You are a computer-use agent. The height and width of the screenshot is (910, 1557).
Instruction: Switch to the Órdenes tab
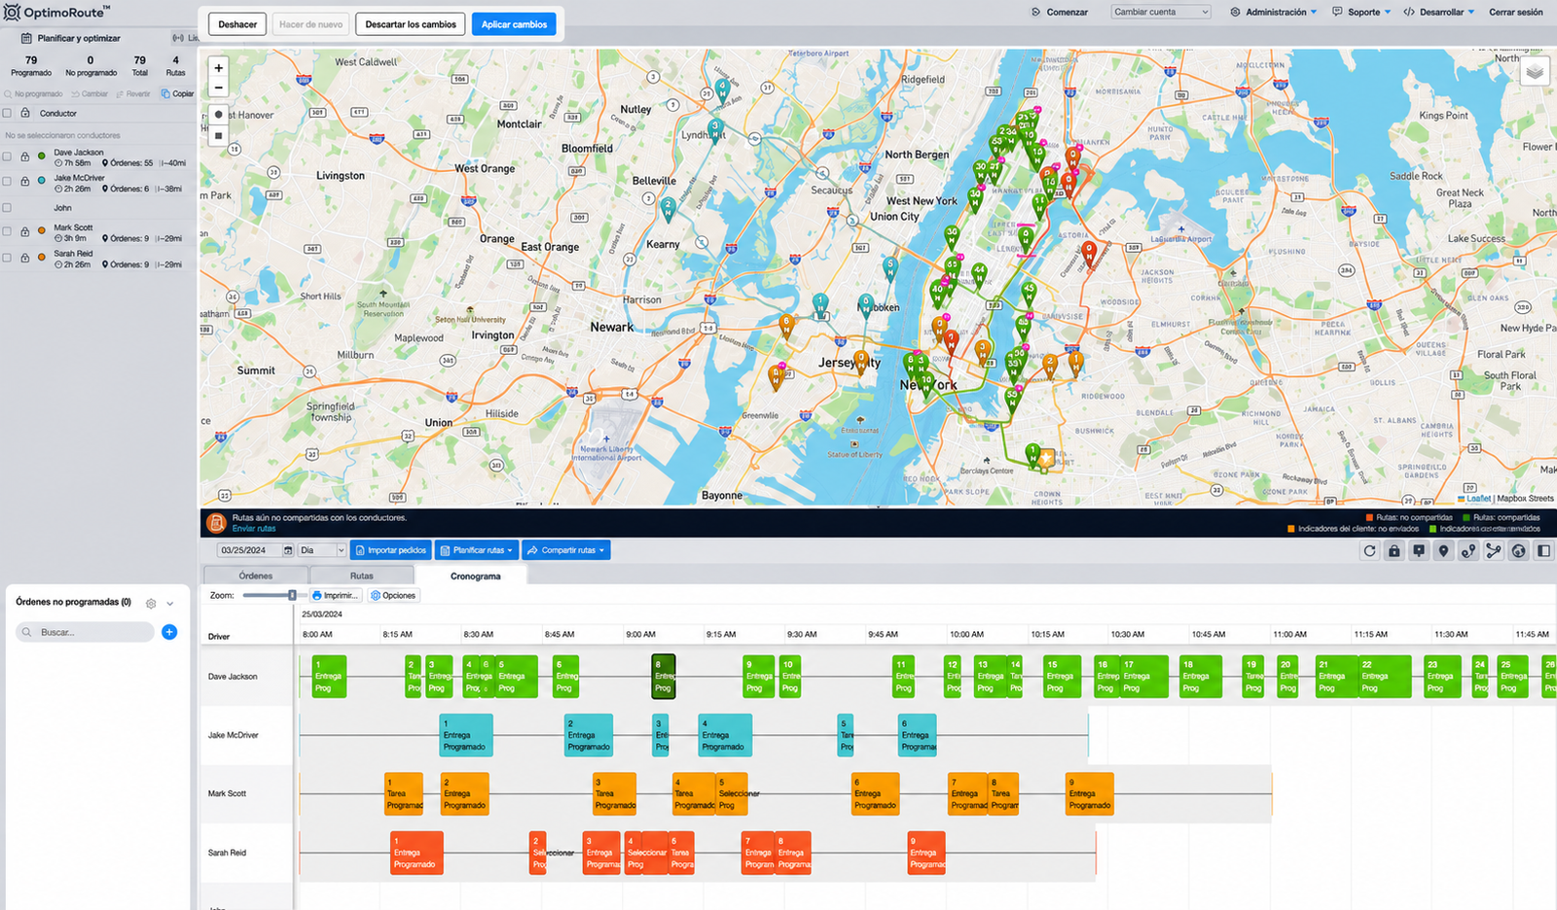(x=256, y=576)
